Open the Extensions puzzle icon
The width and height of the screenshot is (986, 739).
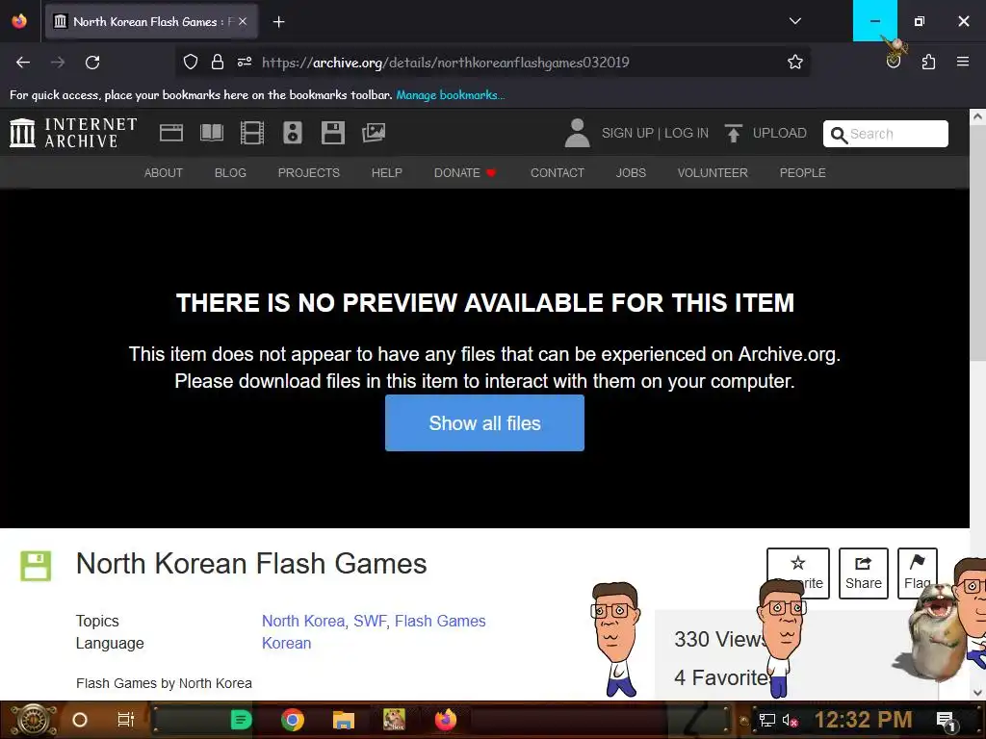pyautogui.click(x=928, y=63)
